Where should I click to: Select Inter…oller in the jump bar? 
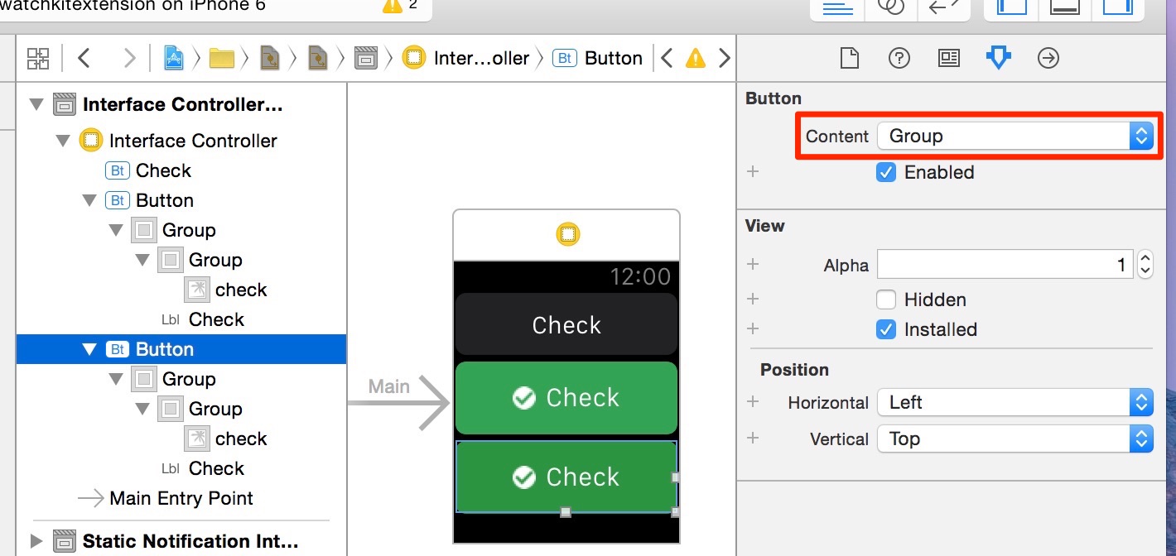coord(466,58)
